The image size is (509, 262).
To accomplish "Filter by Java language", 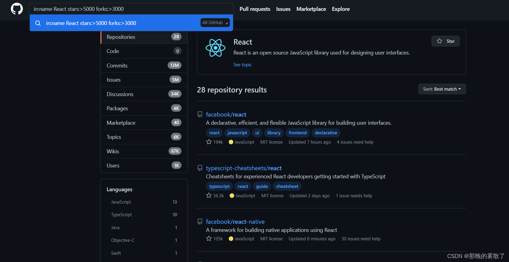I will click(144, 228).
